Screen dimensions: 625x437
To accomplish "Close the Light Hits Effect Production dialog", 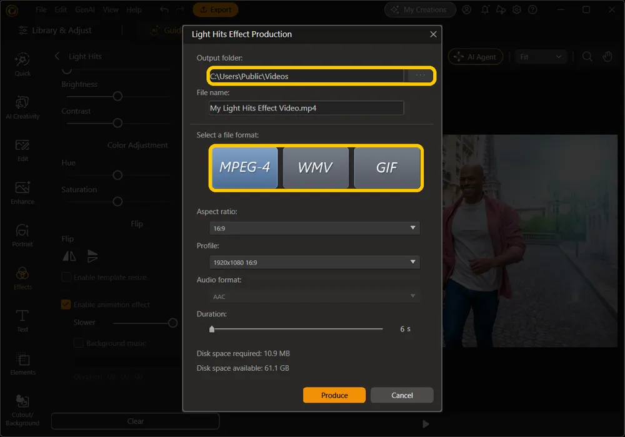I will click(433, 34).
